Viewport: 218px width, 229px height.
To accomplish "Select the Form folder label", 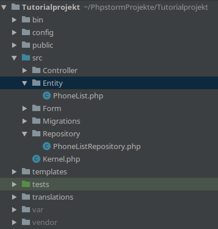I will 52,109.
